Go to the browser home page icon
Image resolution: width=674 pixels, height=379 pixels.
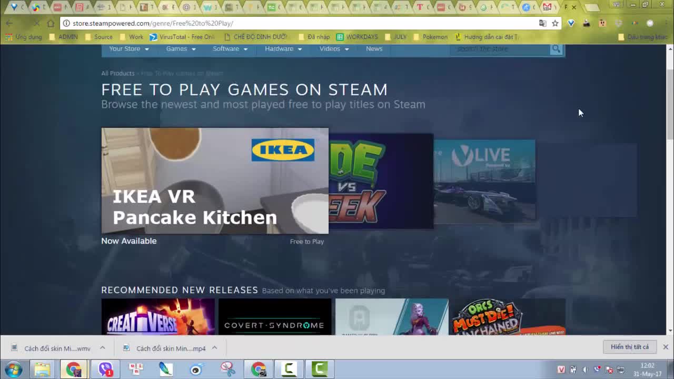coord(51,23)
